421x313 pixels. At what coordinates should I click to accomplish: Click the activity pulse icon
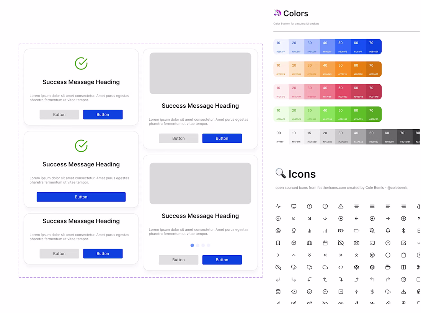pos(278,206)
